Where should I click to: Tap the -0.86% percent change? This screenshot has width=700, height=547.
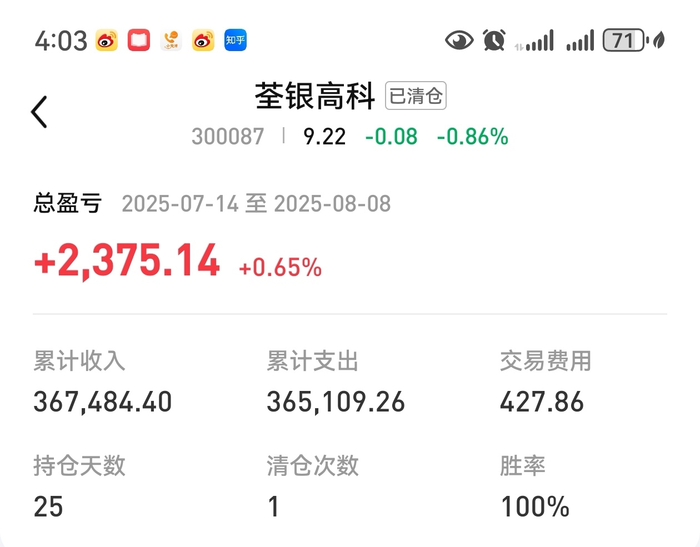473,137
